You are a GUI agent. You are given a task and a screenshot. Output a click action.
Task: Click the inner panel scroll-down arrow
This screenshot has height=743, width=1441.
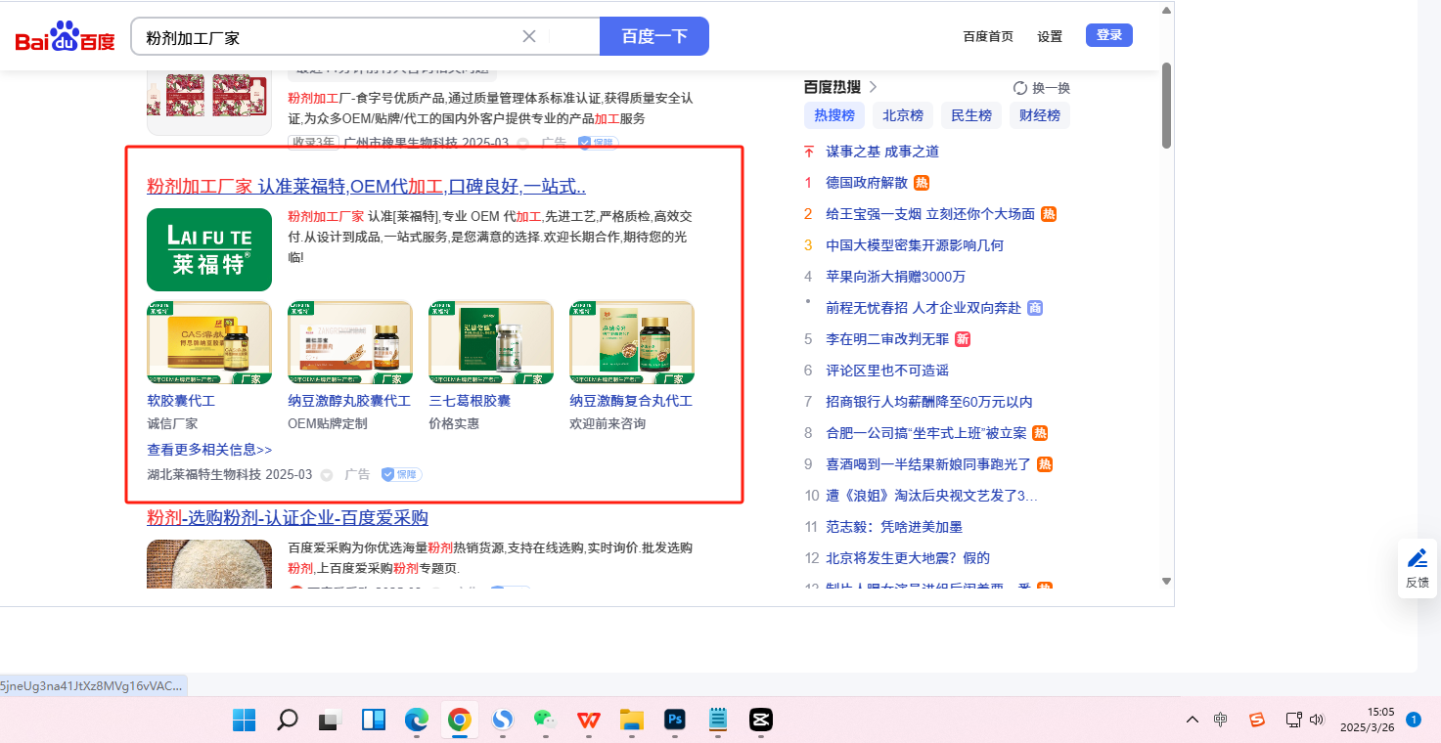(1166, 581)
